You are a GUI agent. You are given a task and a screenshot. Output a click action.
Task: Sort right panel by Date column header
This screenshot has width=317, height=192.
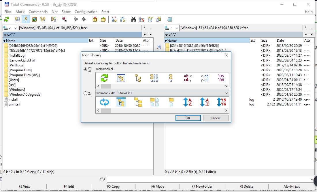click(290, 41)
